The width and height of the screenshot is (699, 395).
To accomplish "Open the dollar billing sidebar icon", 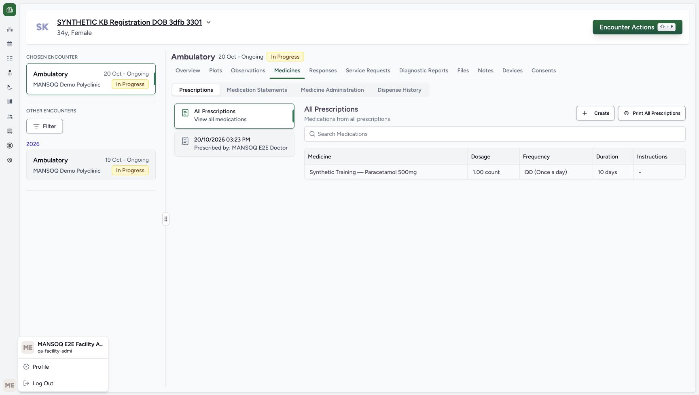I will pos(10,146).
